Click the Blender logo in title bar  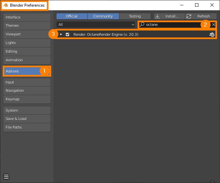click(x=6, y=5)
